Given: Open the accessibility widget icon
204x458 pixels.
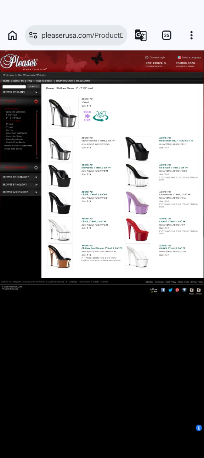Looking at the screenshot, I should pos(199,428).
